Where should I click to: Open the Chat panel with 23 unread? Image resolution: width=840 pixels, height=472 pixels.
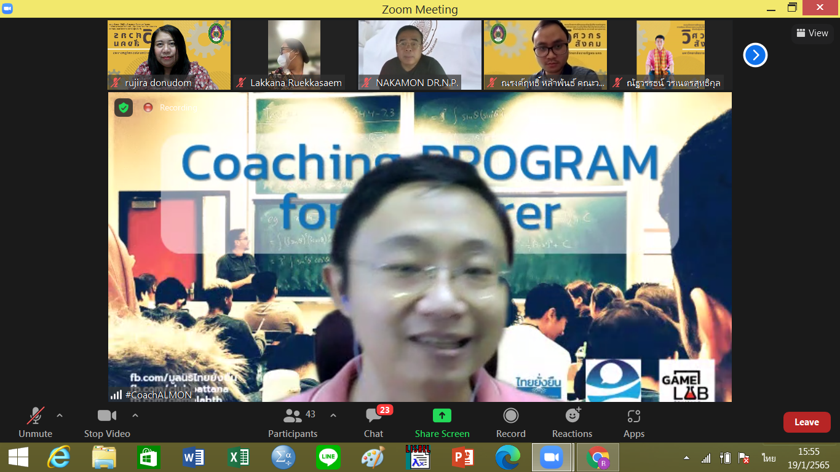pyautogui.click(x=373, y=423)
